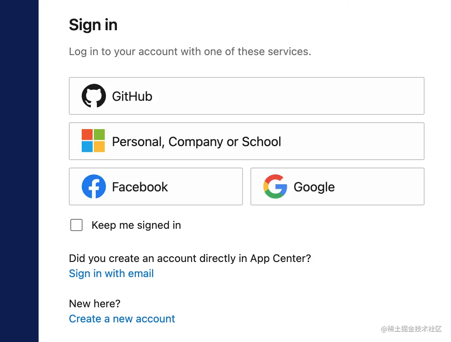451x342 pixels.
Task: Select the Google sign-in button
Action: [337, 186]
